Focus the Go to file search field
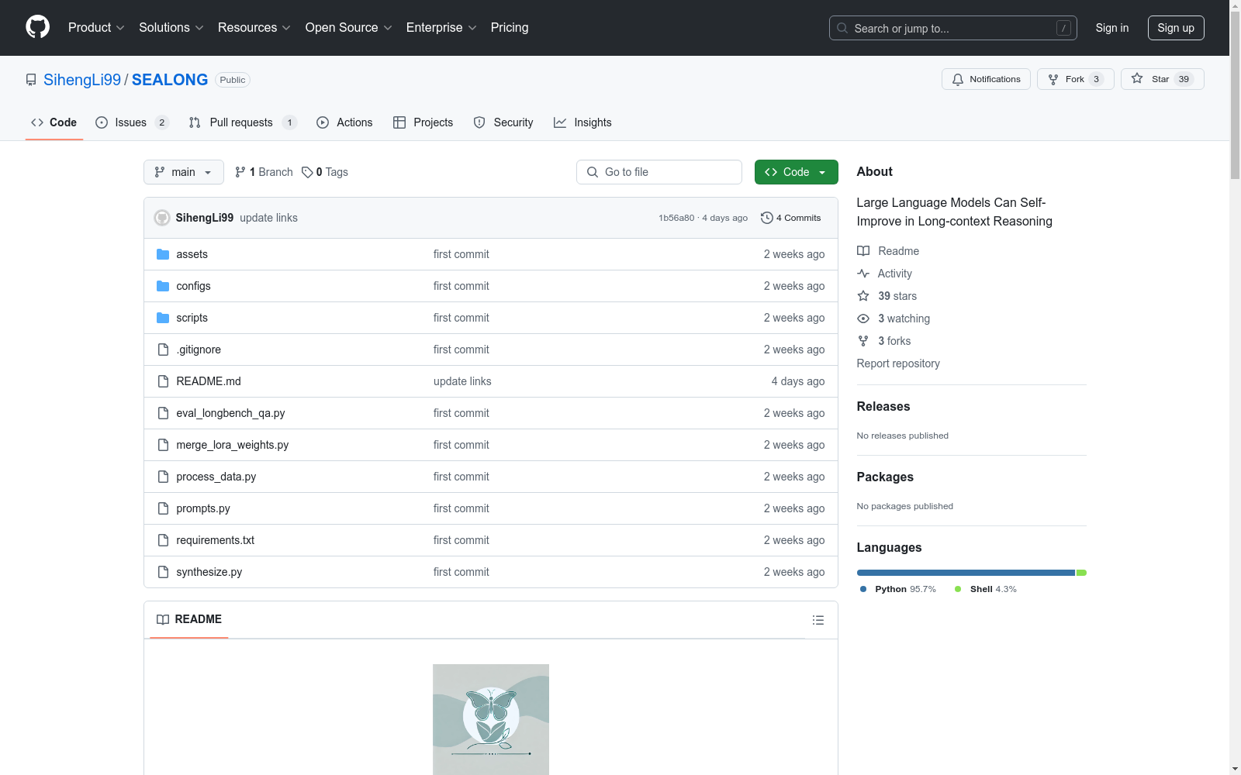The width and height of the screenshot is (1241, 775). click(659, 172)
